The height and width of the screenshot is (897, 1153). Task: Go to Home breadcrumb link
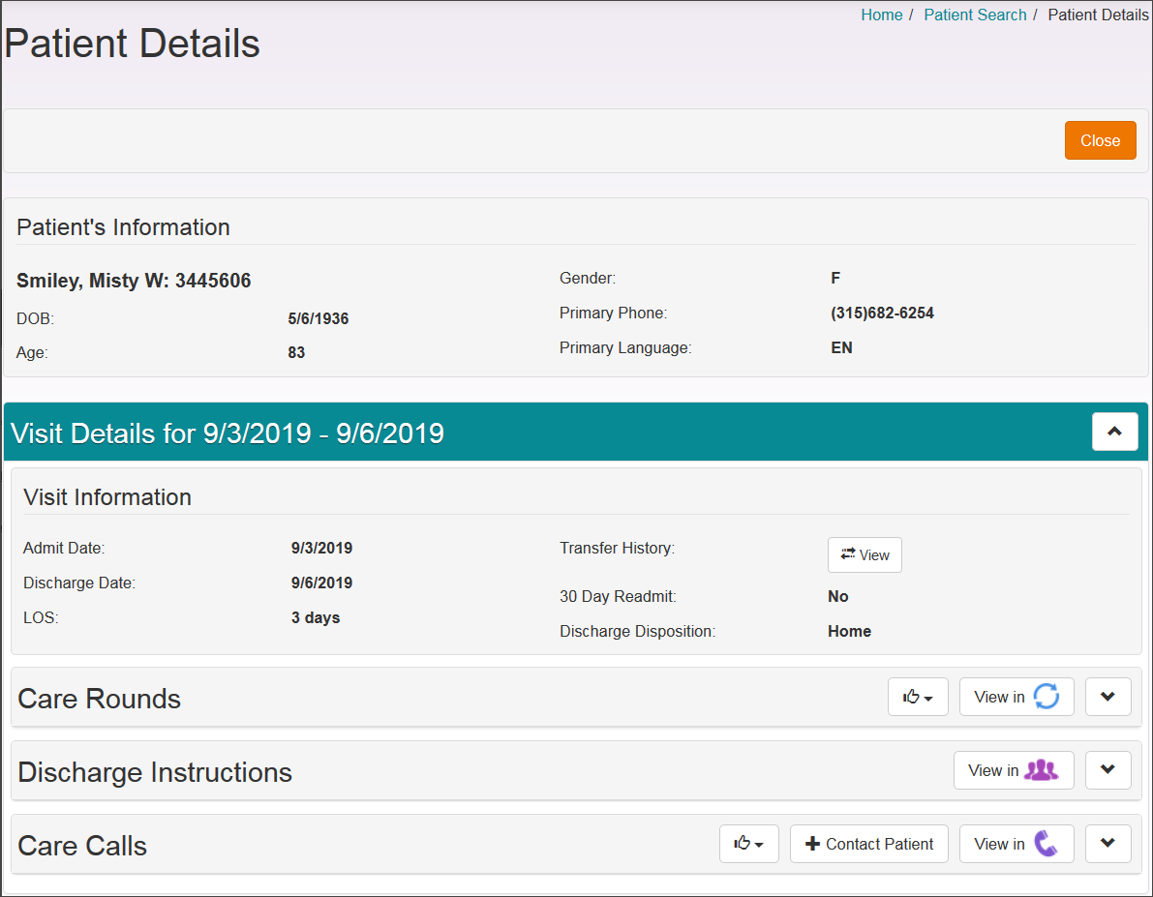pyautogui.click(x=881, y=15)
